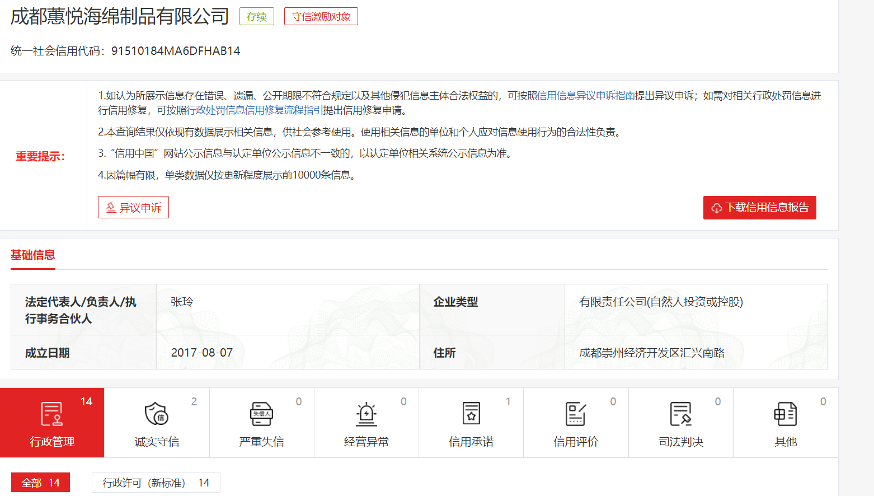Click the 企业类型 label cell
The image size is (874, 496).
492,310
